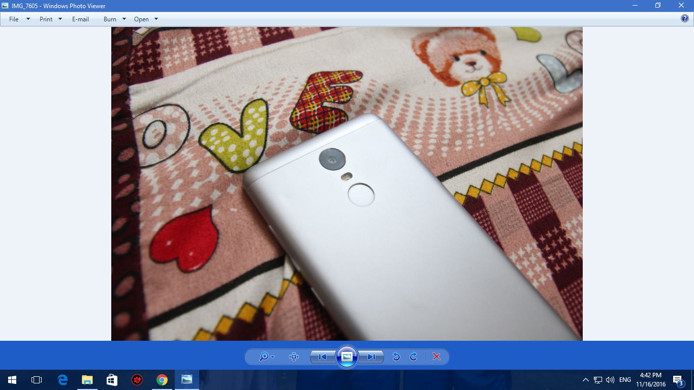This screenshot has width=694, height=390.
Task: Click the zoom magnifier icon
Action: click(264, 356)
